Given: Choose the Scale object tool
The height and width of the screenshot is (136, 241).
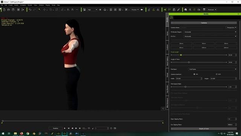Looking at the screenshot, I should coord(57,10).
